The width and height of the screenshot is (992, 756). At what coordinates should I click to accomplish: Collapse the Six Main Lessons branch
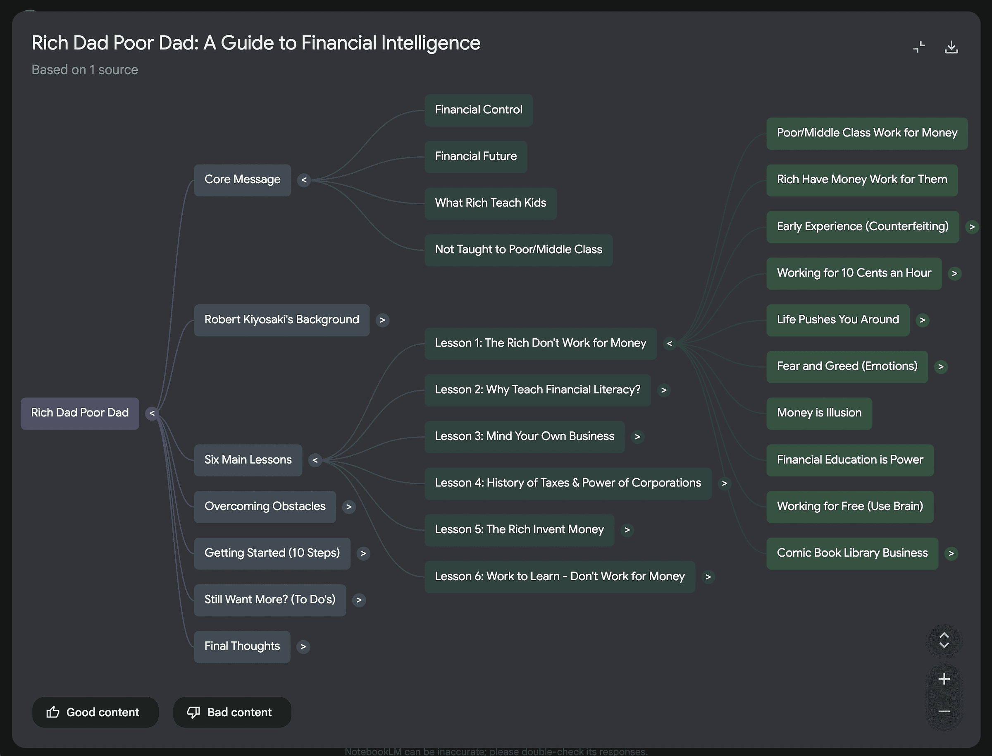pos(315,460)
